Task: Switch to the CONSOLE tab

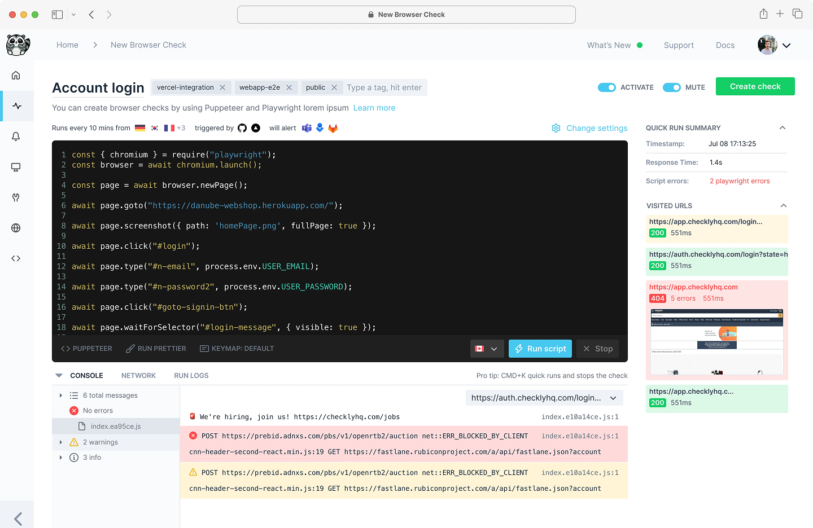Action: pos(86,376)
